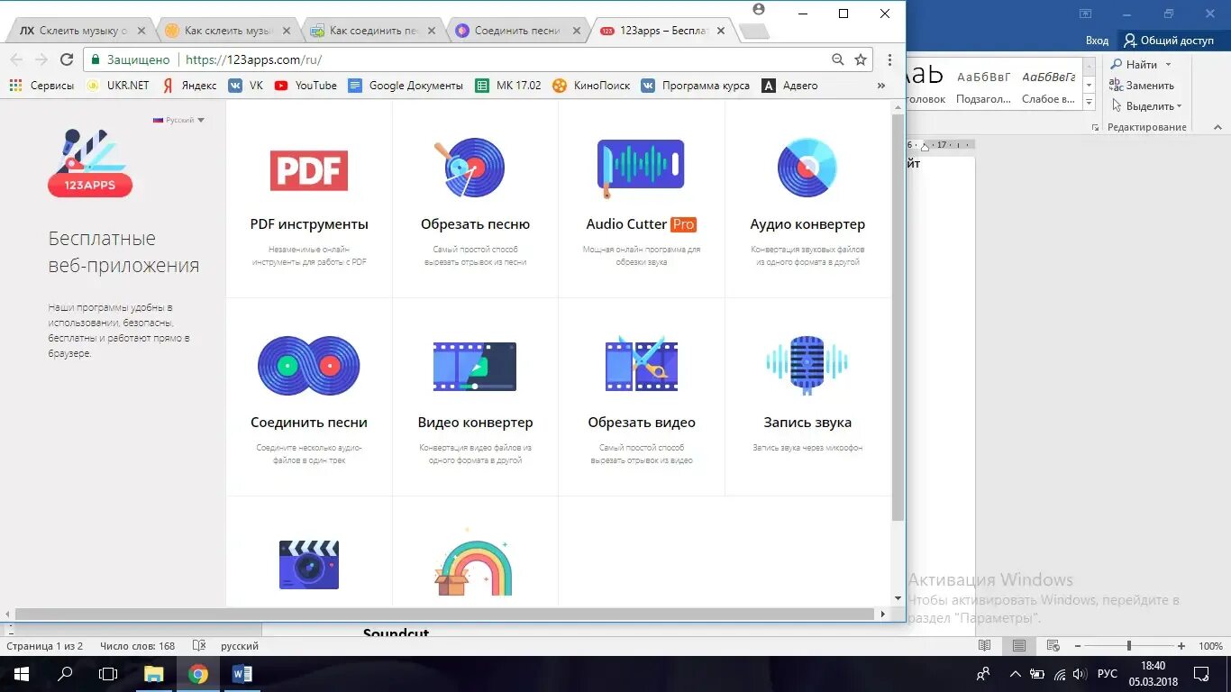Open the vinyl icon above Обрезать песню

point(469,168)
